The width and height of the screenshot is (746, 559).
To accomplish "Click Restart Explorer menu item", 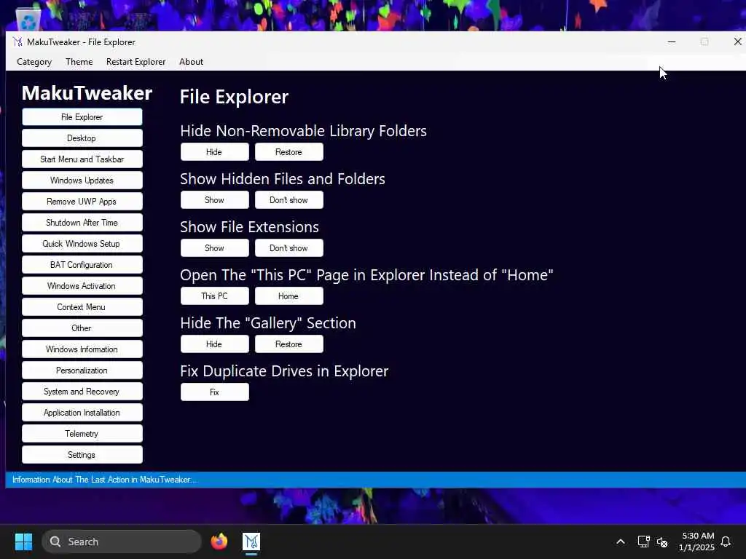I will [x=136, y=62].
